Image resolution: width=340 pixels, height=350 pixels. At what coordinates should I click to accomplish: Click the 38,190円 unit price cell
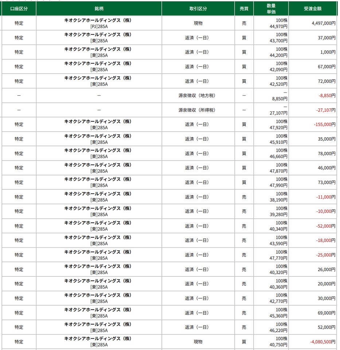click(x=278, y=200)
